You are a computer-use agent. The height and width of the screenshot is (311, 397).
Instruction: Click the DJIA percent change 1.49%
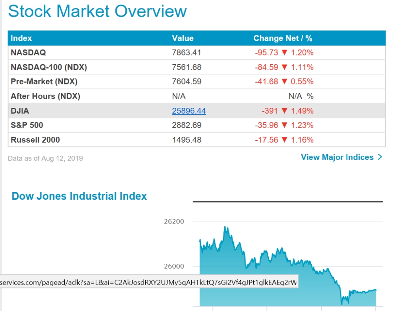coord(302,111)
